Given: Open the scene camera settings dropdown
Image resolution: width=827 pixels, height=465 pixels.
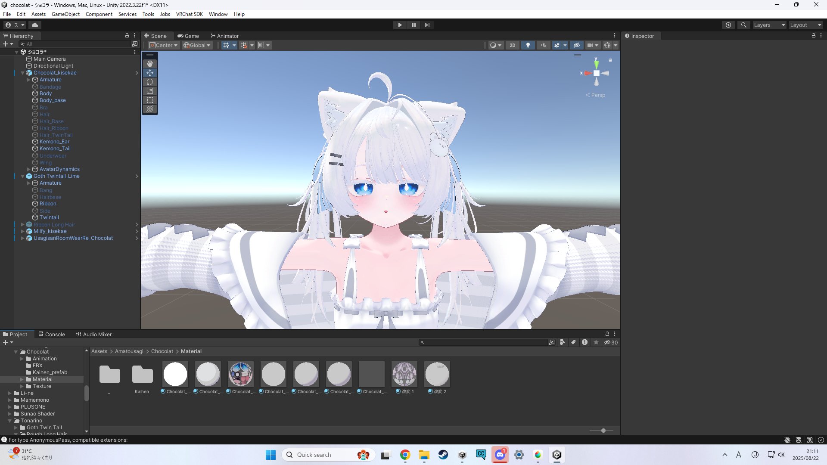Looking at the screenshot, I should (593, 45).
